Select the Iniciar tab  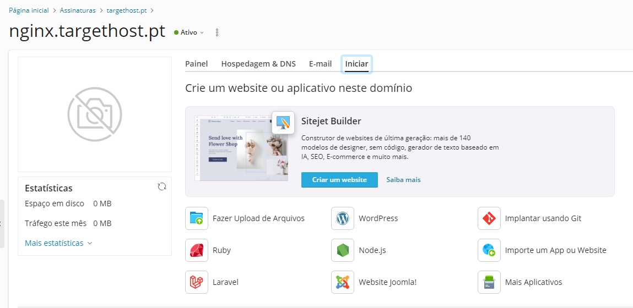click(x=356, y=64)
